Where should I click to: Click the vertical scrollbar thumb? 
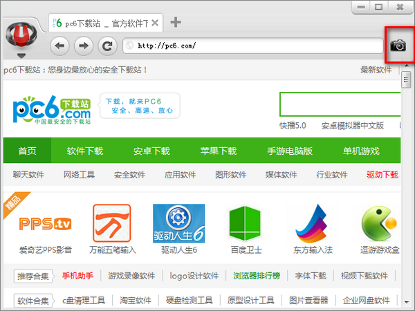(406, 80)
